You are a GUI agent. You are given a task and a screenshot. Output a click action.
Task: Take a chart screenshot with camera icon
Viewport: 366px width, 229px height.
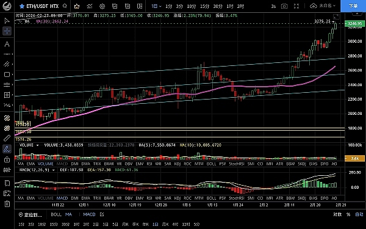[284, 6]
